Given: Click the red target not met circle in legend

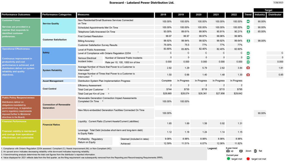Looking at the screenshot, I should click(x=248, y=159).
